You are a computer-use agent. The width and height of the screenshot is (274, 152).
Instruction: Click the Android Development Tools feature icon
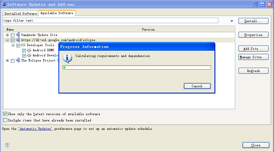29,55
